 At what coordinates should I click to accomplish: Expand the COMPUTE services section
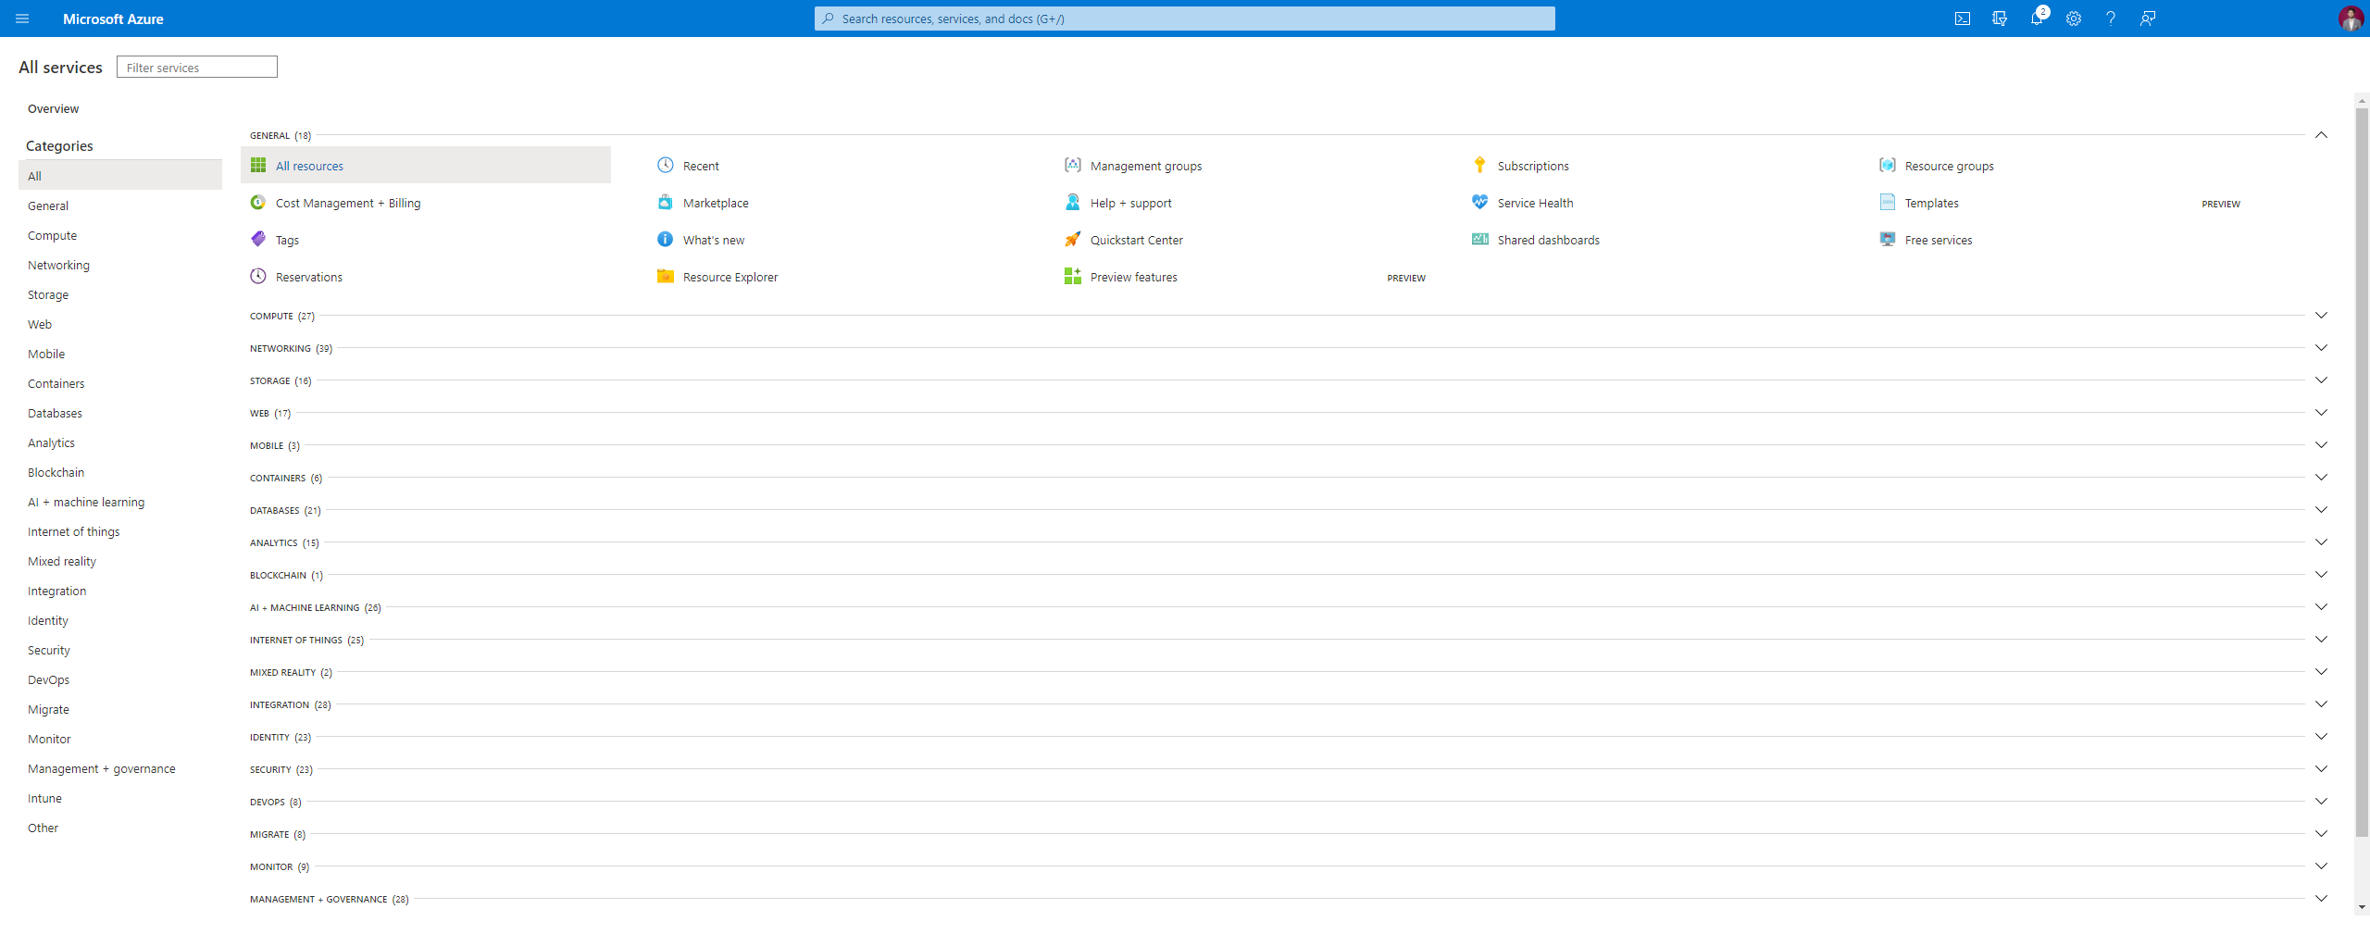(x=2321, y=315)
